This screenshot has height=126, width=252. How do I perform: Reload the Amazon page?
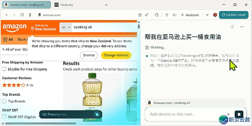point(22,15)
